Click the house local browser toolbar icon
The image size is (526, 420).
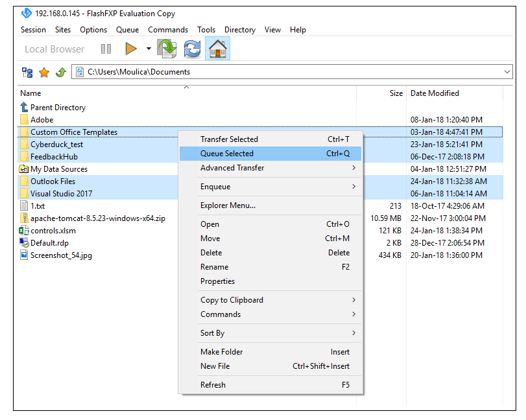(x=218, y=49)
